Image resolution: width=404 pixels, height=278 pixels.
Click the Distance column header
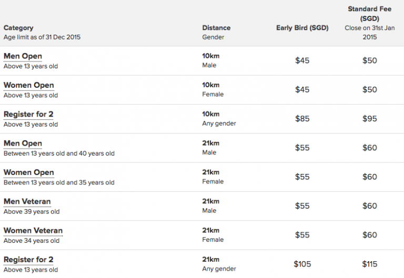[x=216, y=28]
